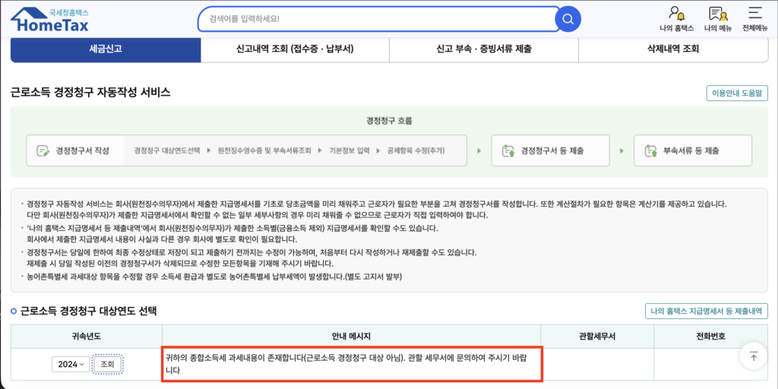Open 나의 메뉴 icon
Viewport: 778px width, 389px height.
[717, 14]
